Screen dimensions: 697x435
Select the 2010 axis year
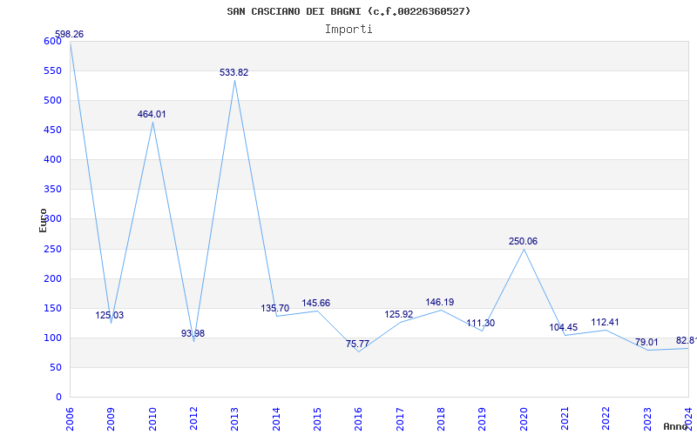152,419
